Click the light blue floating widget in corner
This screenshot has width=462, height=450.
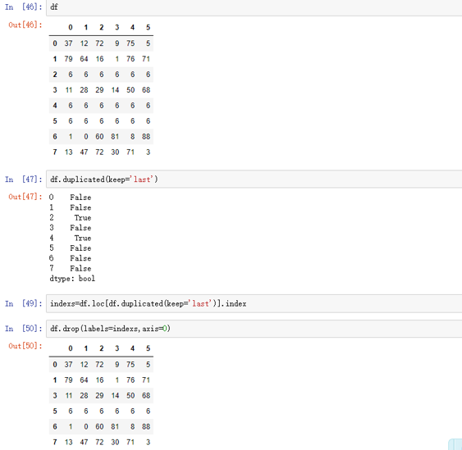455,444
